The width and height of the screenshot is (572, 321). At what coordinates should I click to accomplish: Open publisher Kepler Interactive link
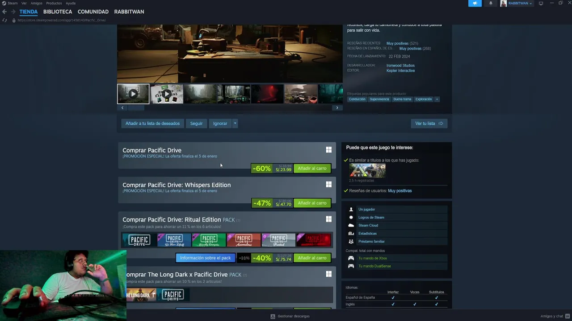[x=400, y=70]
